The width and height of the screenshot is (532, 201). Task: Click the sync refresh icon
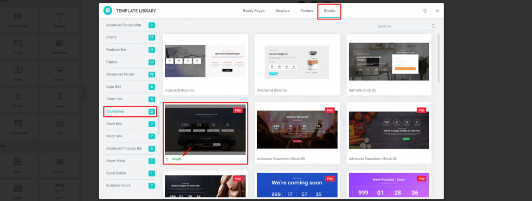click(425, 11)
